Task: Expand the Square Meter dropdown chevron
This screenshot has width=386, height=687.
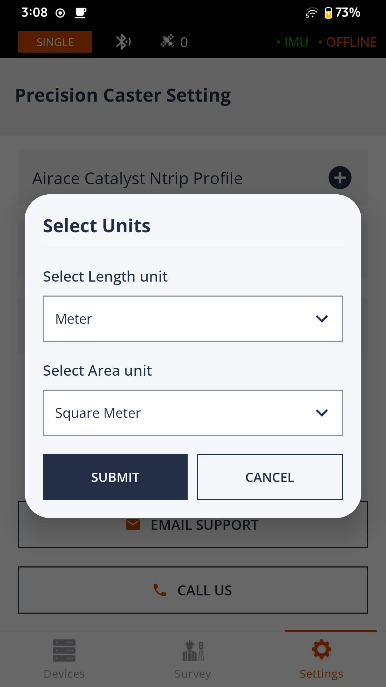Action: (x=322, y=413)
